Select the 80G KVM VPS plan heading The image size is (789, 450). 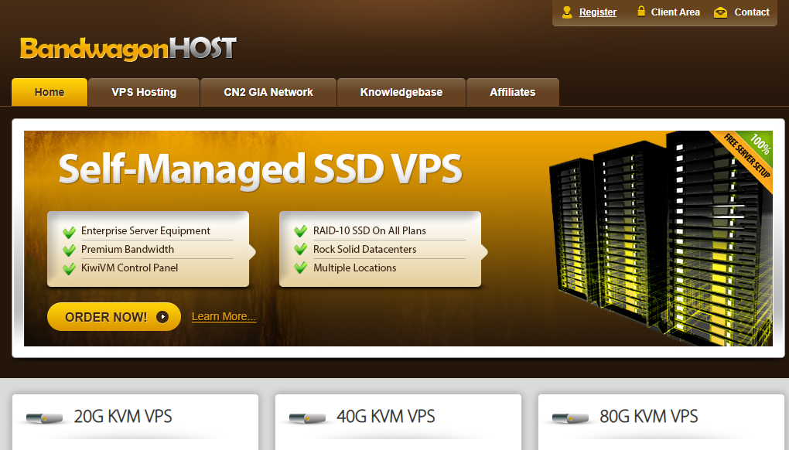pyautogui.click(x=649, y=416)
